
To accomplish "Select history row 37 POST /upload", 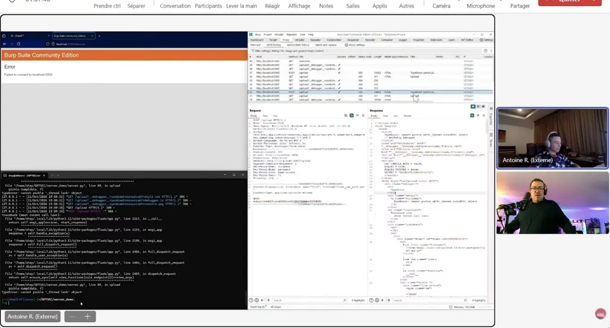I will [371, 73].
